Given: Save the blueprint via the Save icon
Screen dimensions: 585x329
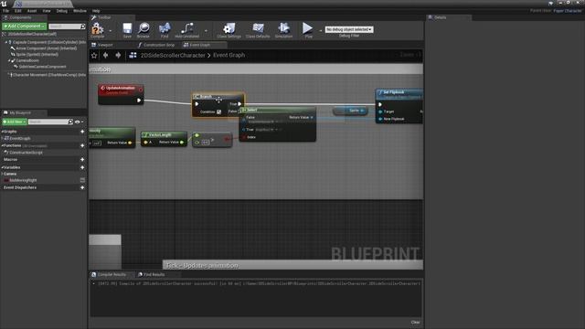Looking at the screenshot, I should (x=127, y=30).
